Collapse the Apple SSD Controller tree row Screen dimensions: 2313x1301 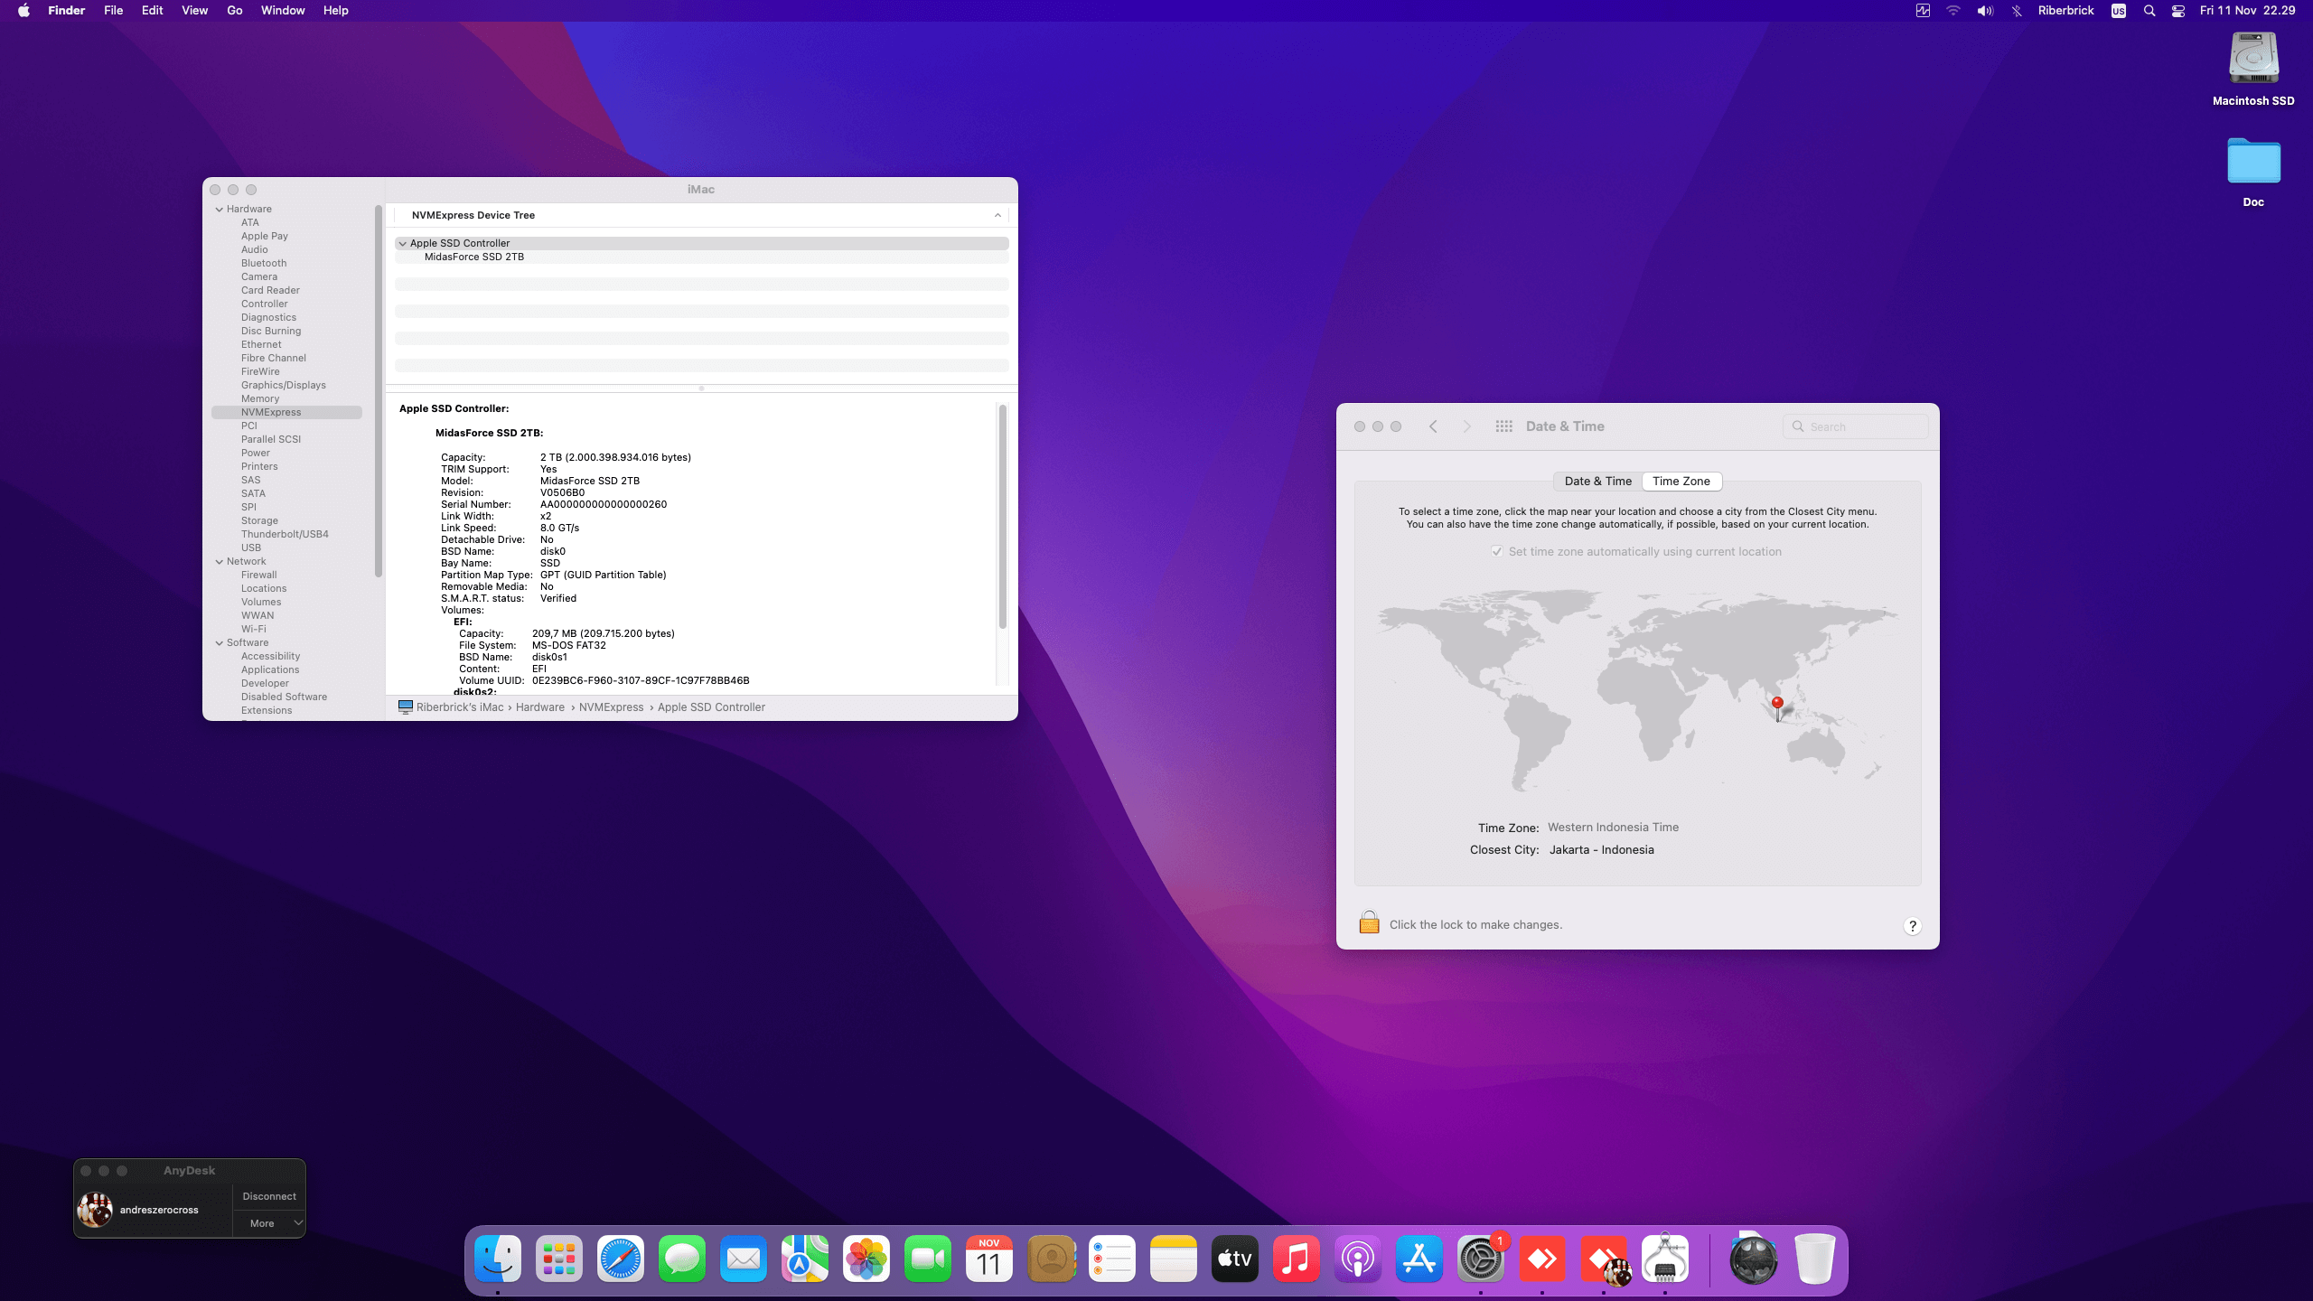[x=403, y=243]
